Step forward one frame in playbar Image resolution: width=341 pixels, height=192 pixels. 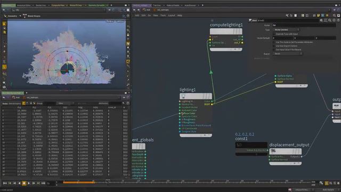[x=34, y=183]
